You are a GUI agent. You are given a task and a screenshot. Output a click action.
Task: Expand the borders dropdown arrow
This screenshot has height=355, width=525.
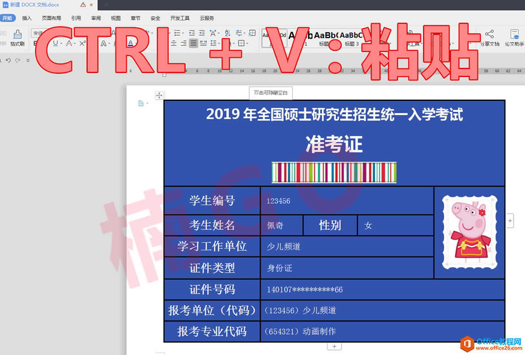(247, 44)
